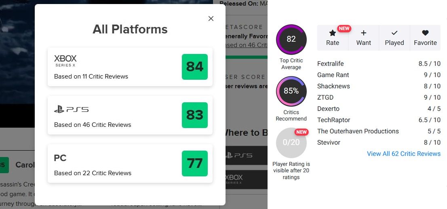Screen dimensions: 447x209
Task: Click the Player Rating 0/20 circle
Action: (291, 143)
